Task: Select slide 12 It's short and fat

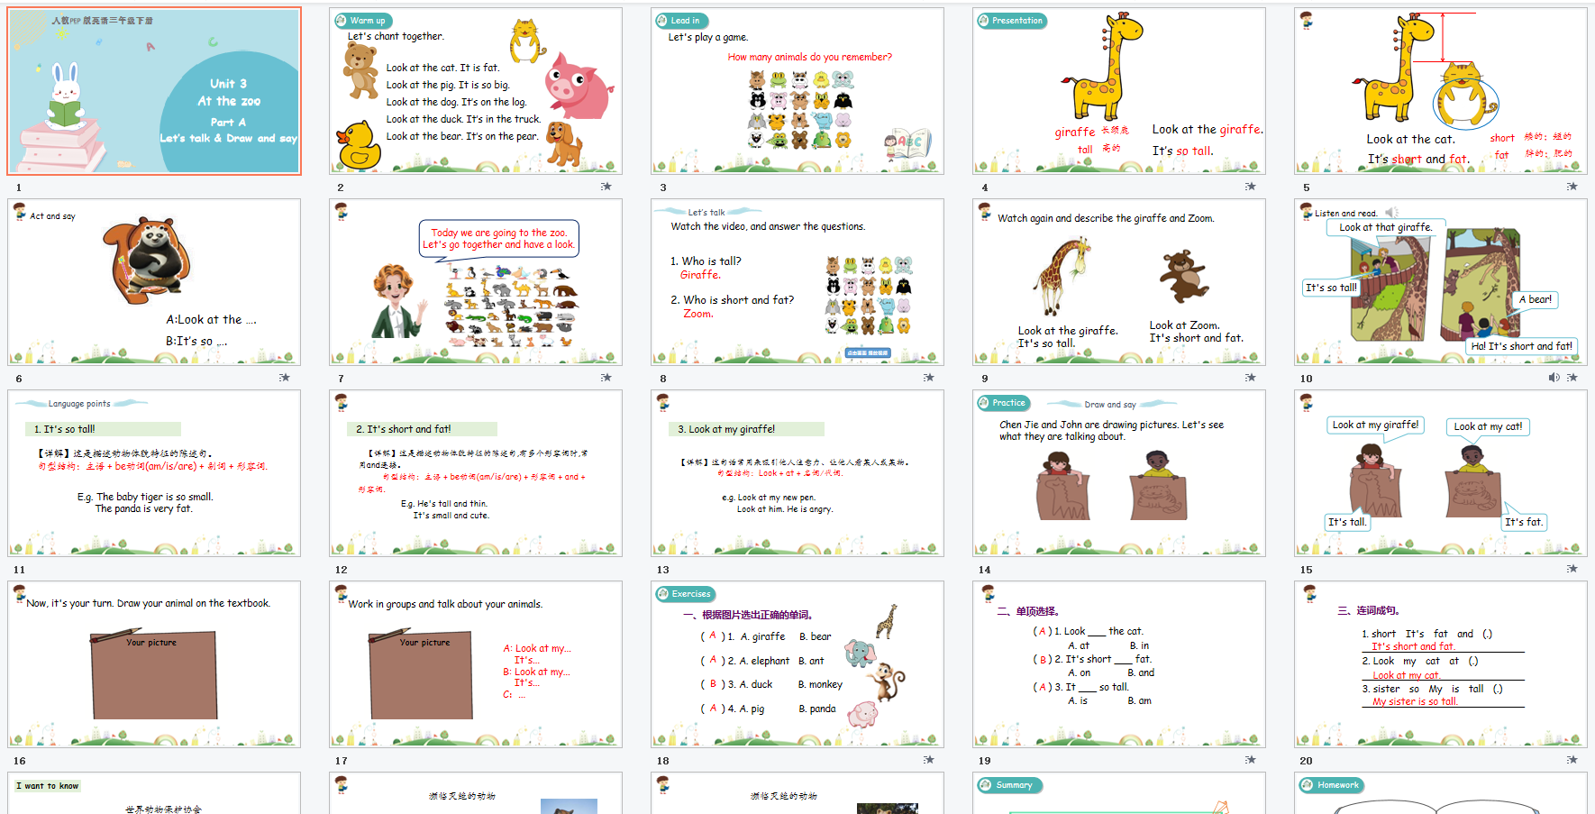Action: (476, 473)
